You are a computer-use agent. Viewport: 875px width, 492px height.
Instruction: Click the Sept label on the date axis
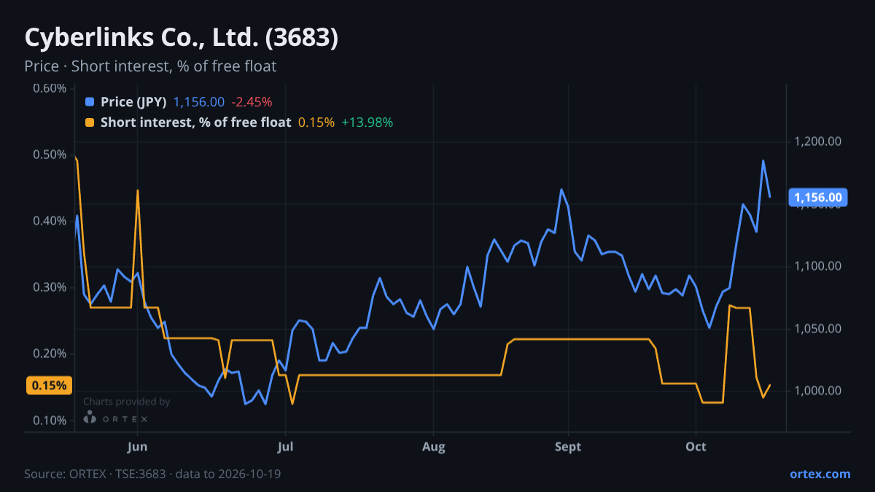pos(568,447)
